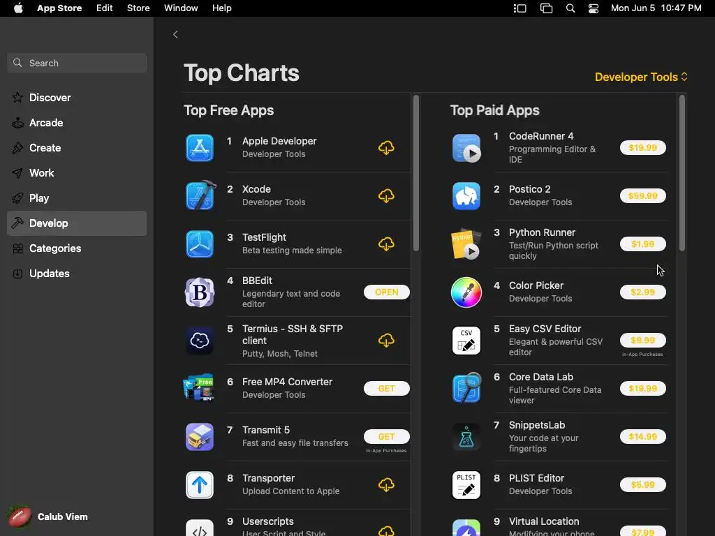Select the BBEdit app icon
The height and width of the screenshot is (536, 715).
click(200, 292)
